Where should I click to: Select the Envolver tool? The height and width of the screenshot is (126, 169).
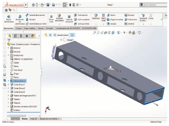(130, 15)
